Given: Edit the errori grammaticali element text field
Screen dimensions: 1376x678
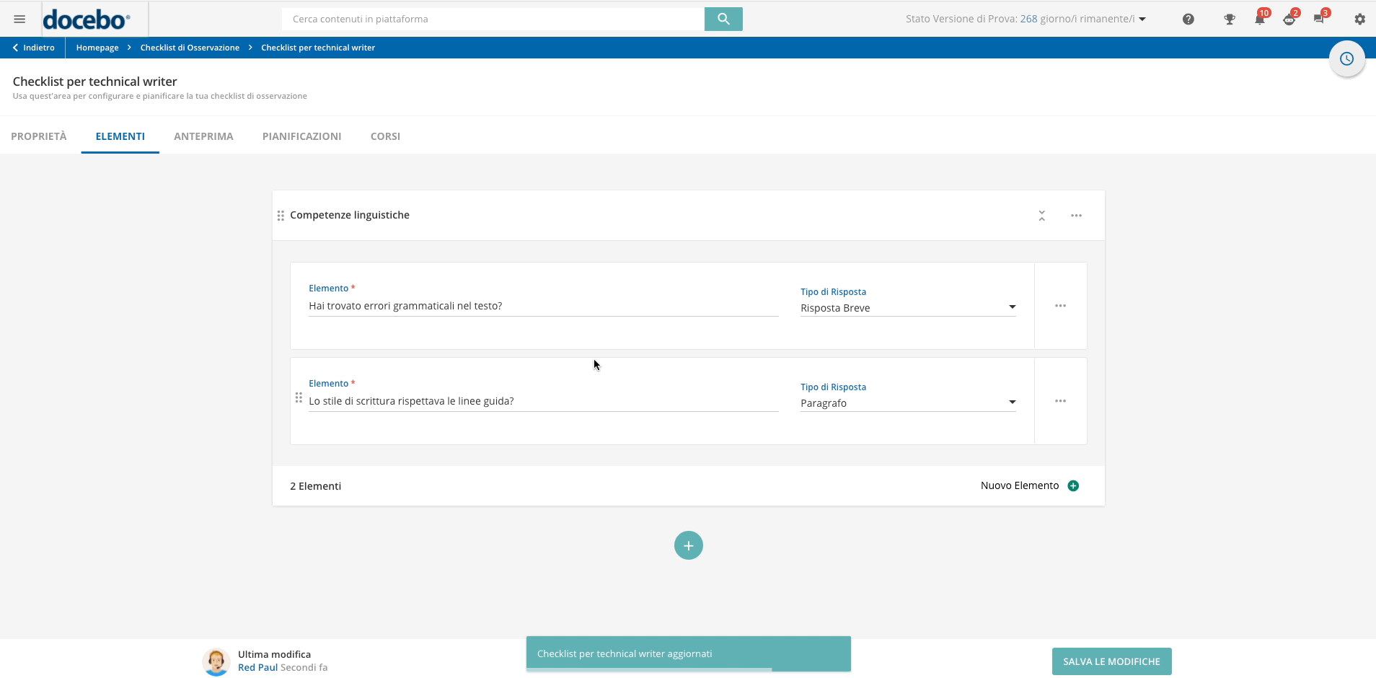Looking at the screenshot, I should tap(543, 306).
